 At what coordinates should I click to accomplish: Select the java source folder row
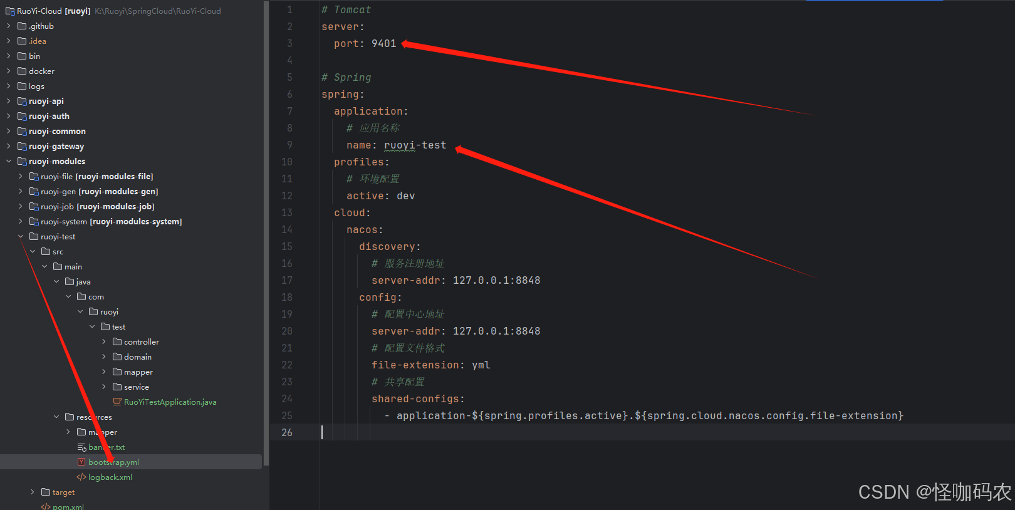131,281
